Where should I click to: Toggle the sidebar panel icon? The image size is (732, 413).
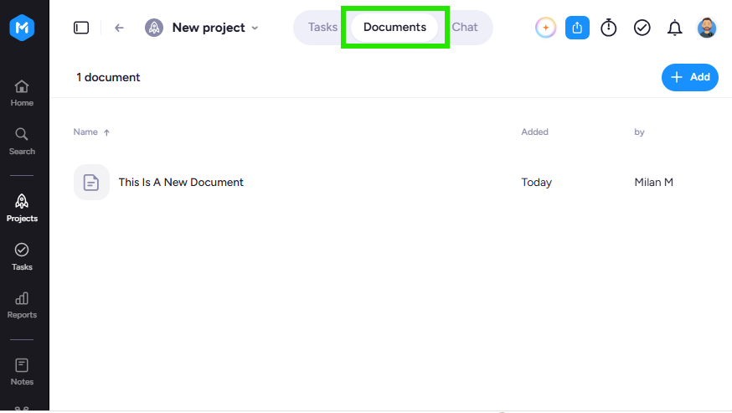pyautogui.click(x=81, y=28)
